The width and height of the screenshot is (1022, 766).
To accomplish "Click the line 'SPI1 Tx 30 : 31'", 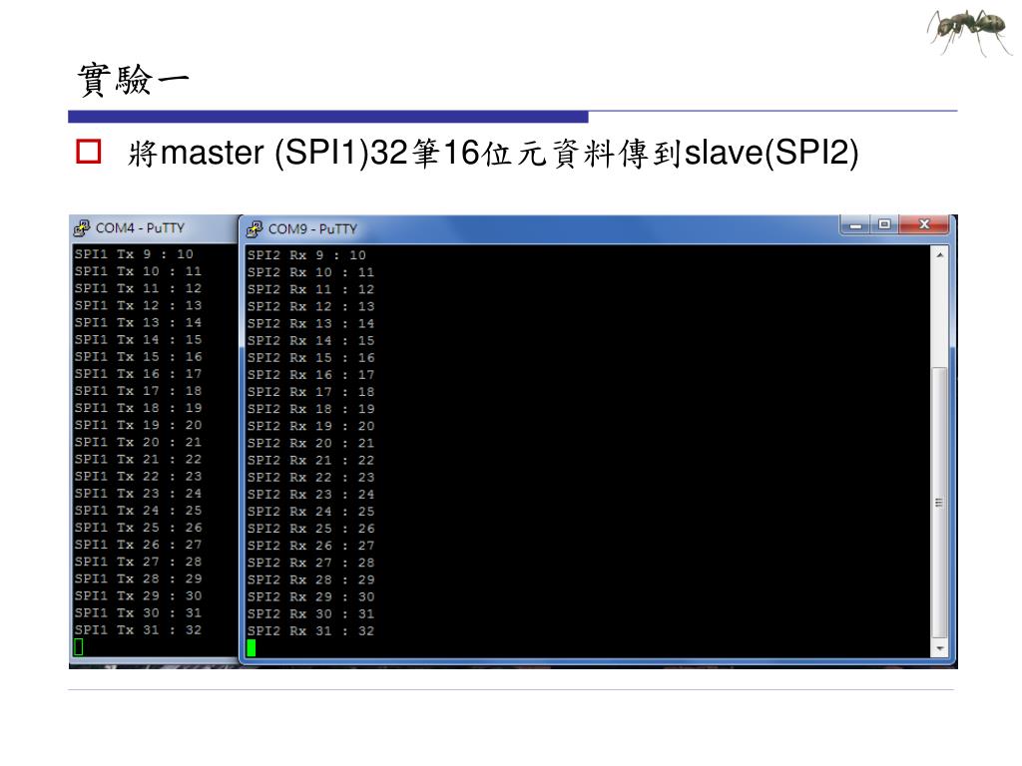I will pyautogui.click(x=138, y=613).
